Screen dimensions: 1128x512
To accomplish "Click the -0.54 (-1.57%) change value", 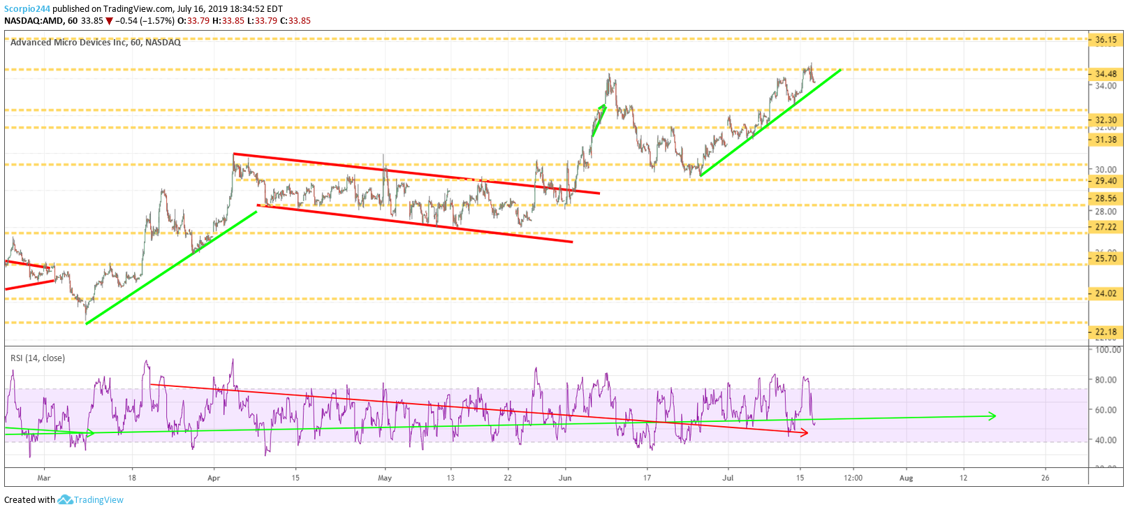I will [145, 21].
